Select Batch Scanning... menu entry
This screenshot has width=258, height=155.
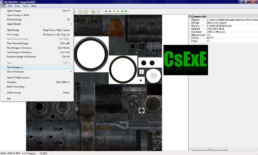pos(16,87)
